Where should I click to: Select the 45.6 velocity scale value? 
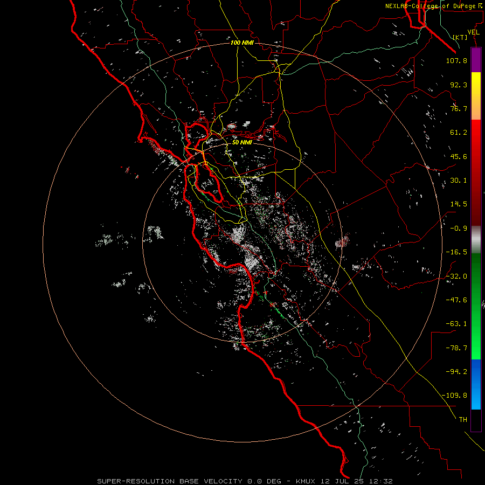click(459, 156)
